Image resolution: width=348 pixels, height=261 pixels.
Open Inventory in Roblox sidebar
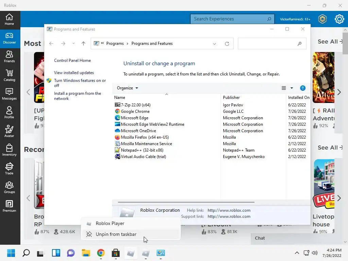[9, 150]
